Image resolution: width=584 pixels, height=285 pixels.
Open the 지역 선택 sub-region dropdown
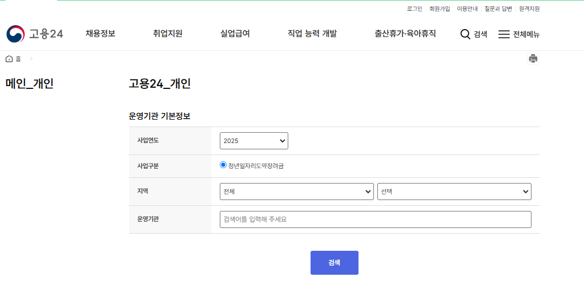pos(454,192)
